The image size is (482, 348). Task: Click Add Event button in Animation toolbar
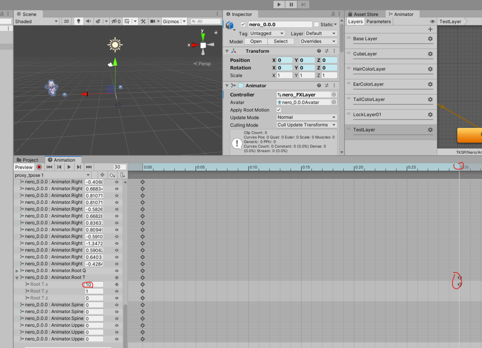[123, 175]
